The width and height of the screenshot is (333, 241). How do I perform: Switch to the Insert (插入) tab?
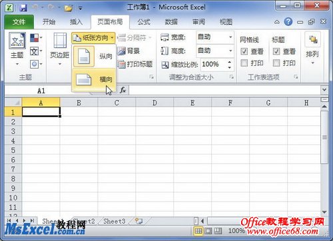click(x=76, y=22)
